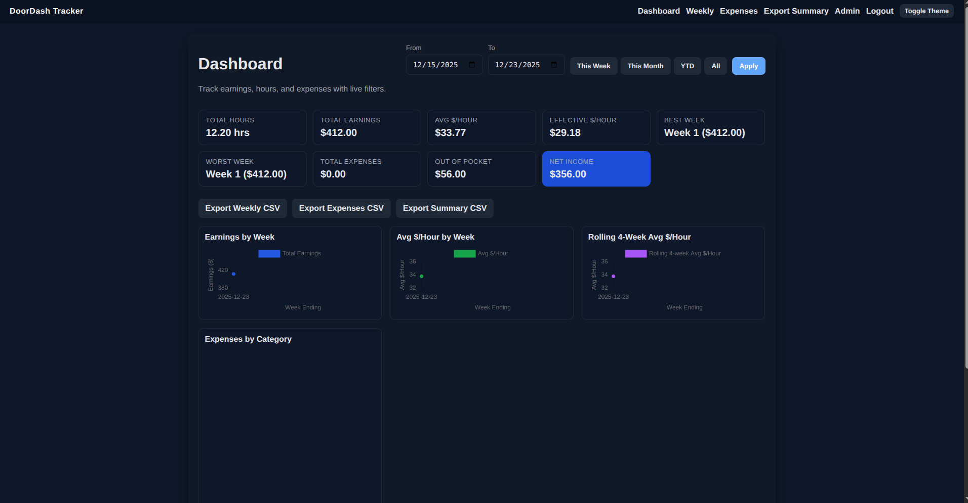The image size is (968, 503).
Task: Select the YTD date range
Action: [687, 66]
